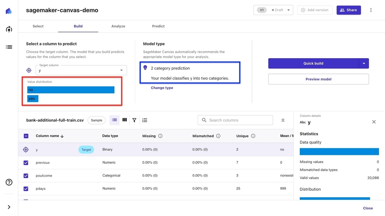
Task: Click the lightbulb model type icon
Action: pos(145,68)
